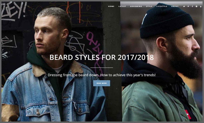The width and height of the screenshot is (204, 123).
Task: Open the LIFESTYLE menu item
Action: 162,6
